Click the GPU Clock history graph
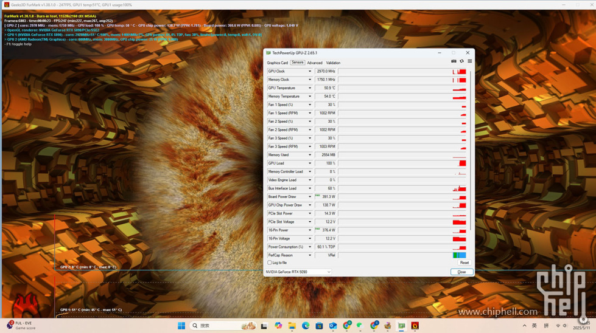 tap(402, 71)
